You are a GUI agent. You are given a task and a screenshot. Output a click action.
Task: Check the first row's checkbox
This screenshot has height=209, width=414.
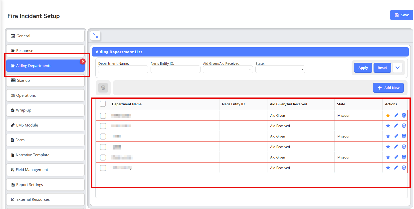pos(103,116)
